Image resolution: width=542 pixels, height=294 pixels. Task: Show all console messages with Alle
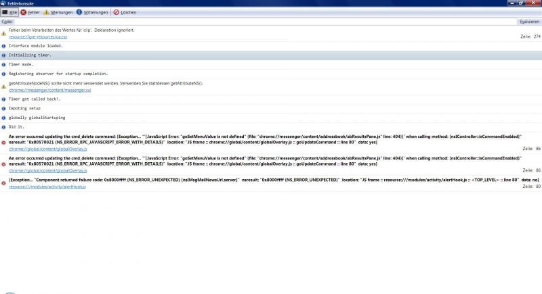coord(9,12)
